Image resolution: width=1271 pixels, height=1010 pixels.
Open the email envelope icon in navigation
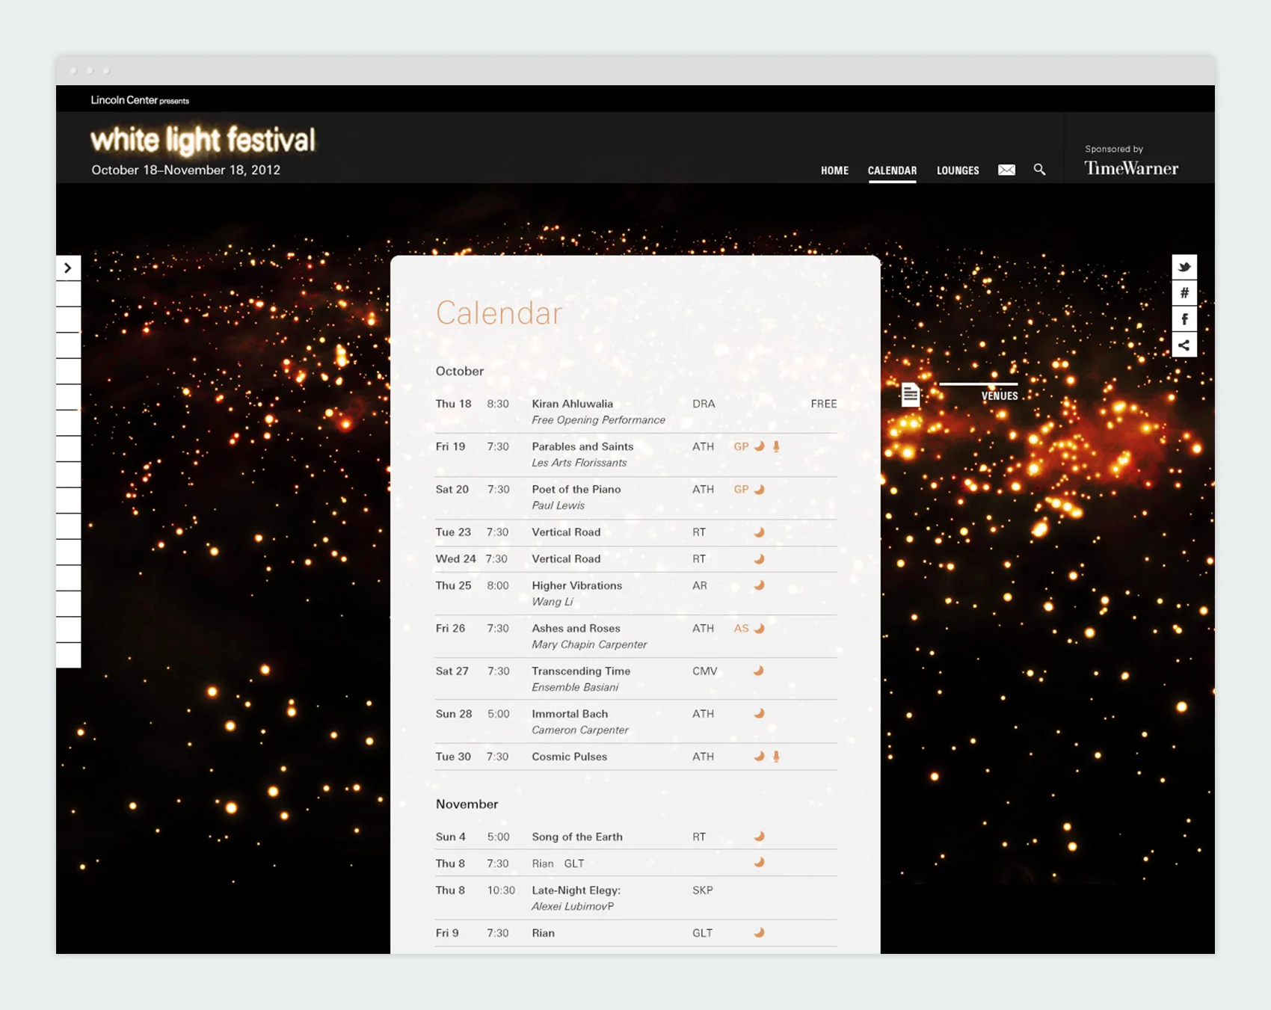(1006, 170)
